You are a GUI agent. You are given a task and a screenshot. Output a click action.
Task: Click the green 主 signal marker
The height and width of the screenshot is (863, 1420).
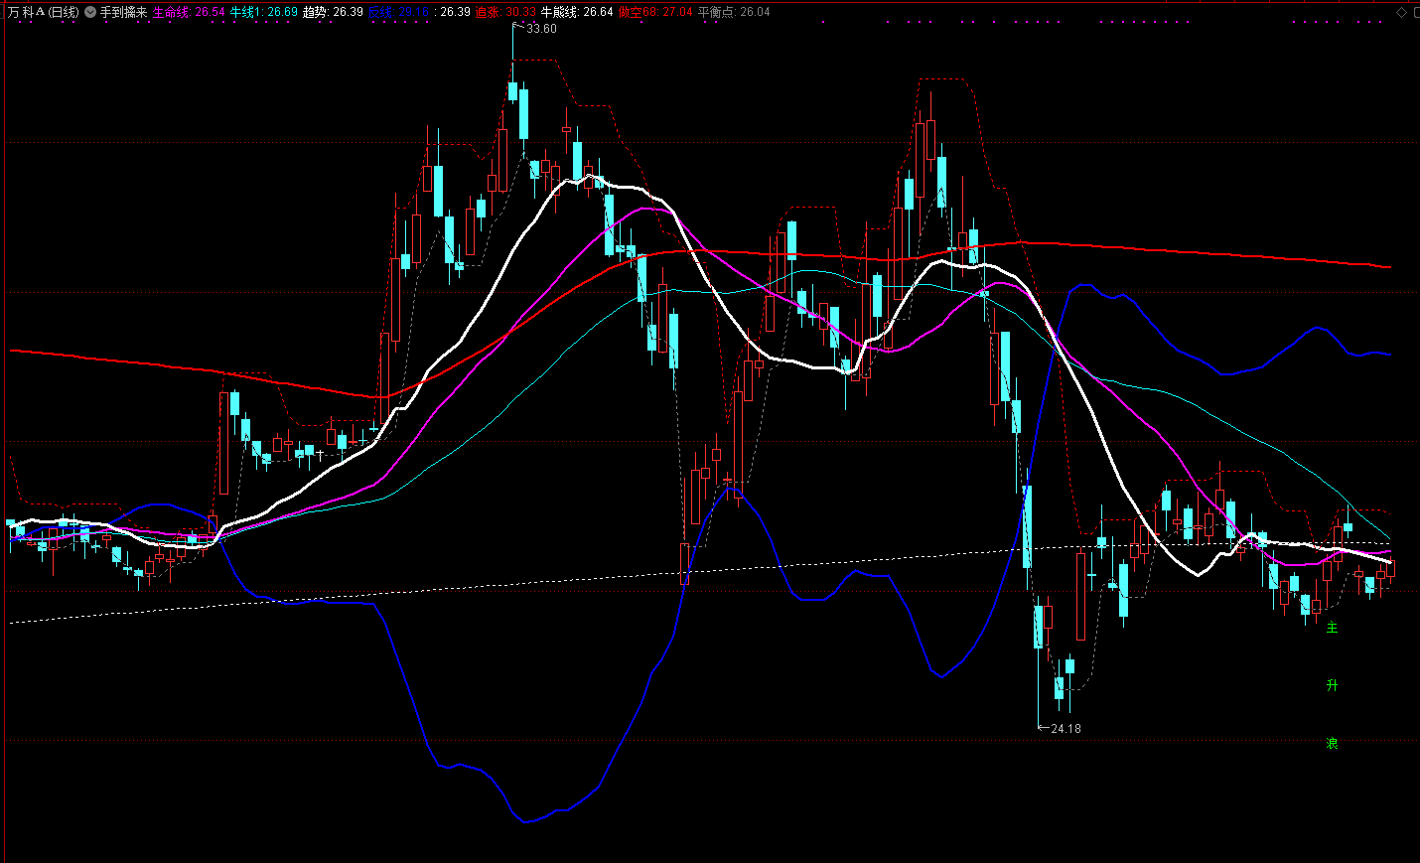coord(1332,628)
